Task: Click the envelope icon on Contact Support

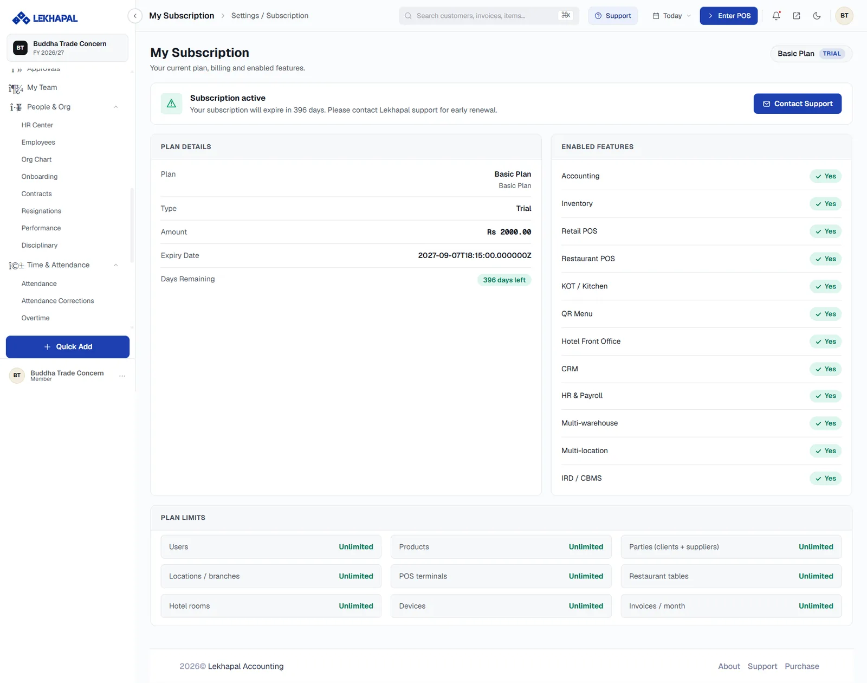Action: (767, 104)
